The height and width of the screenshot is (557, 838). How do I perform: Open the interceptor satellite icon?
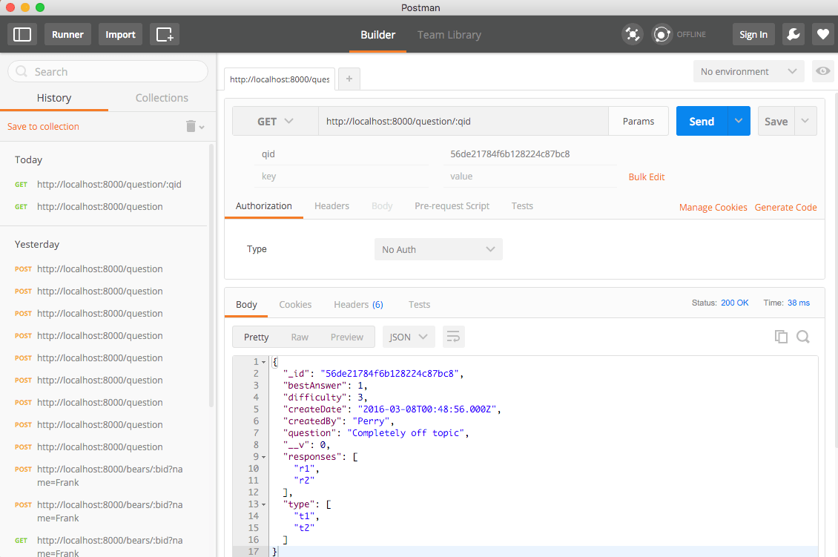(632, 34)
